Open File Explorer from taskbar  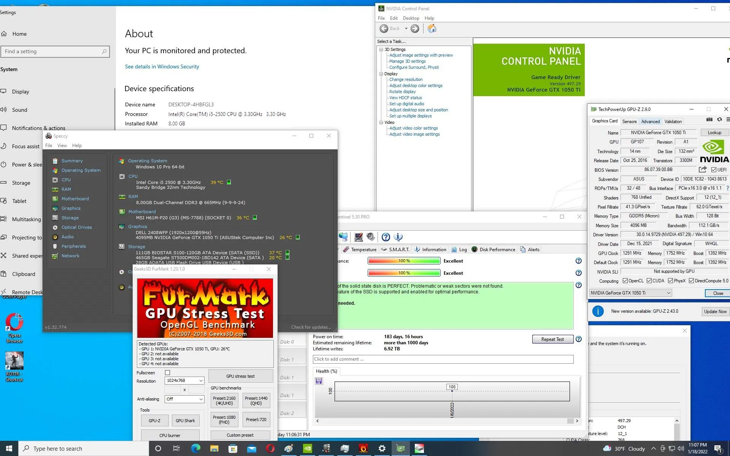pyautogui.click(x=214, y=448)
